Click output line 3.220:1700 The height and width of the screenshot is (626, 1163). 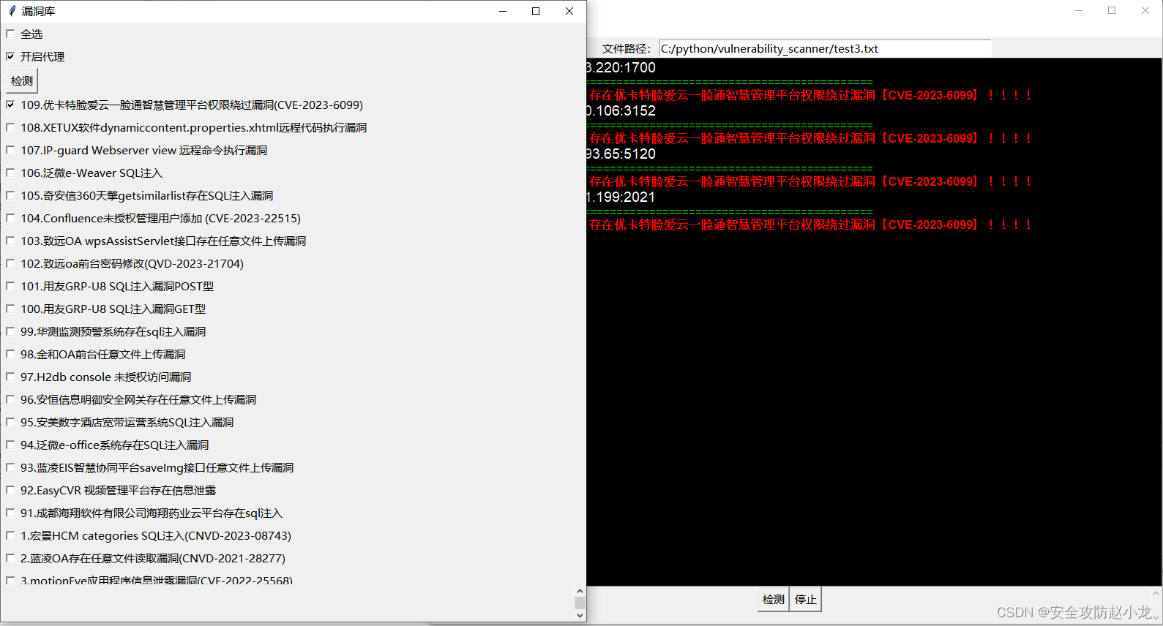click(621, 67)
